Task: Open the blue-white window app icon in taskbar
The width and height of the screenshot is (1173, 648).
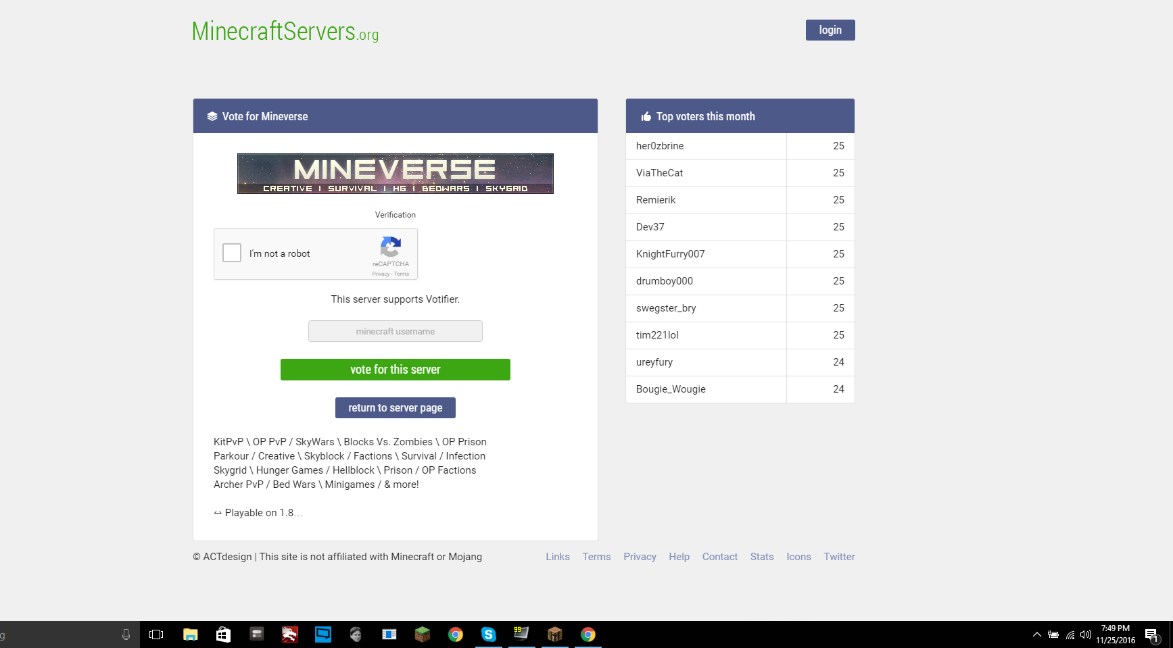Action: (389, 634)
